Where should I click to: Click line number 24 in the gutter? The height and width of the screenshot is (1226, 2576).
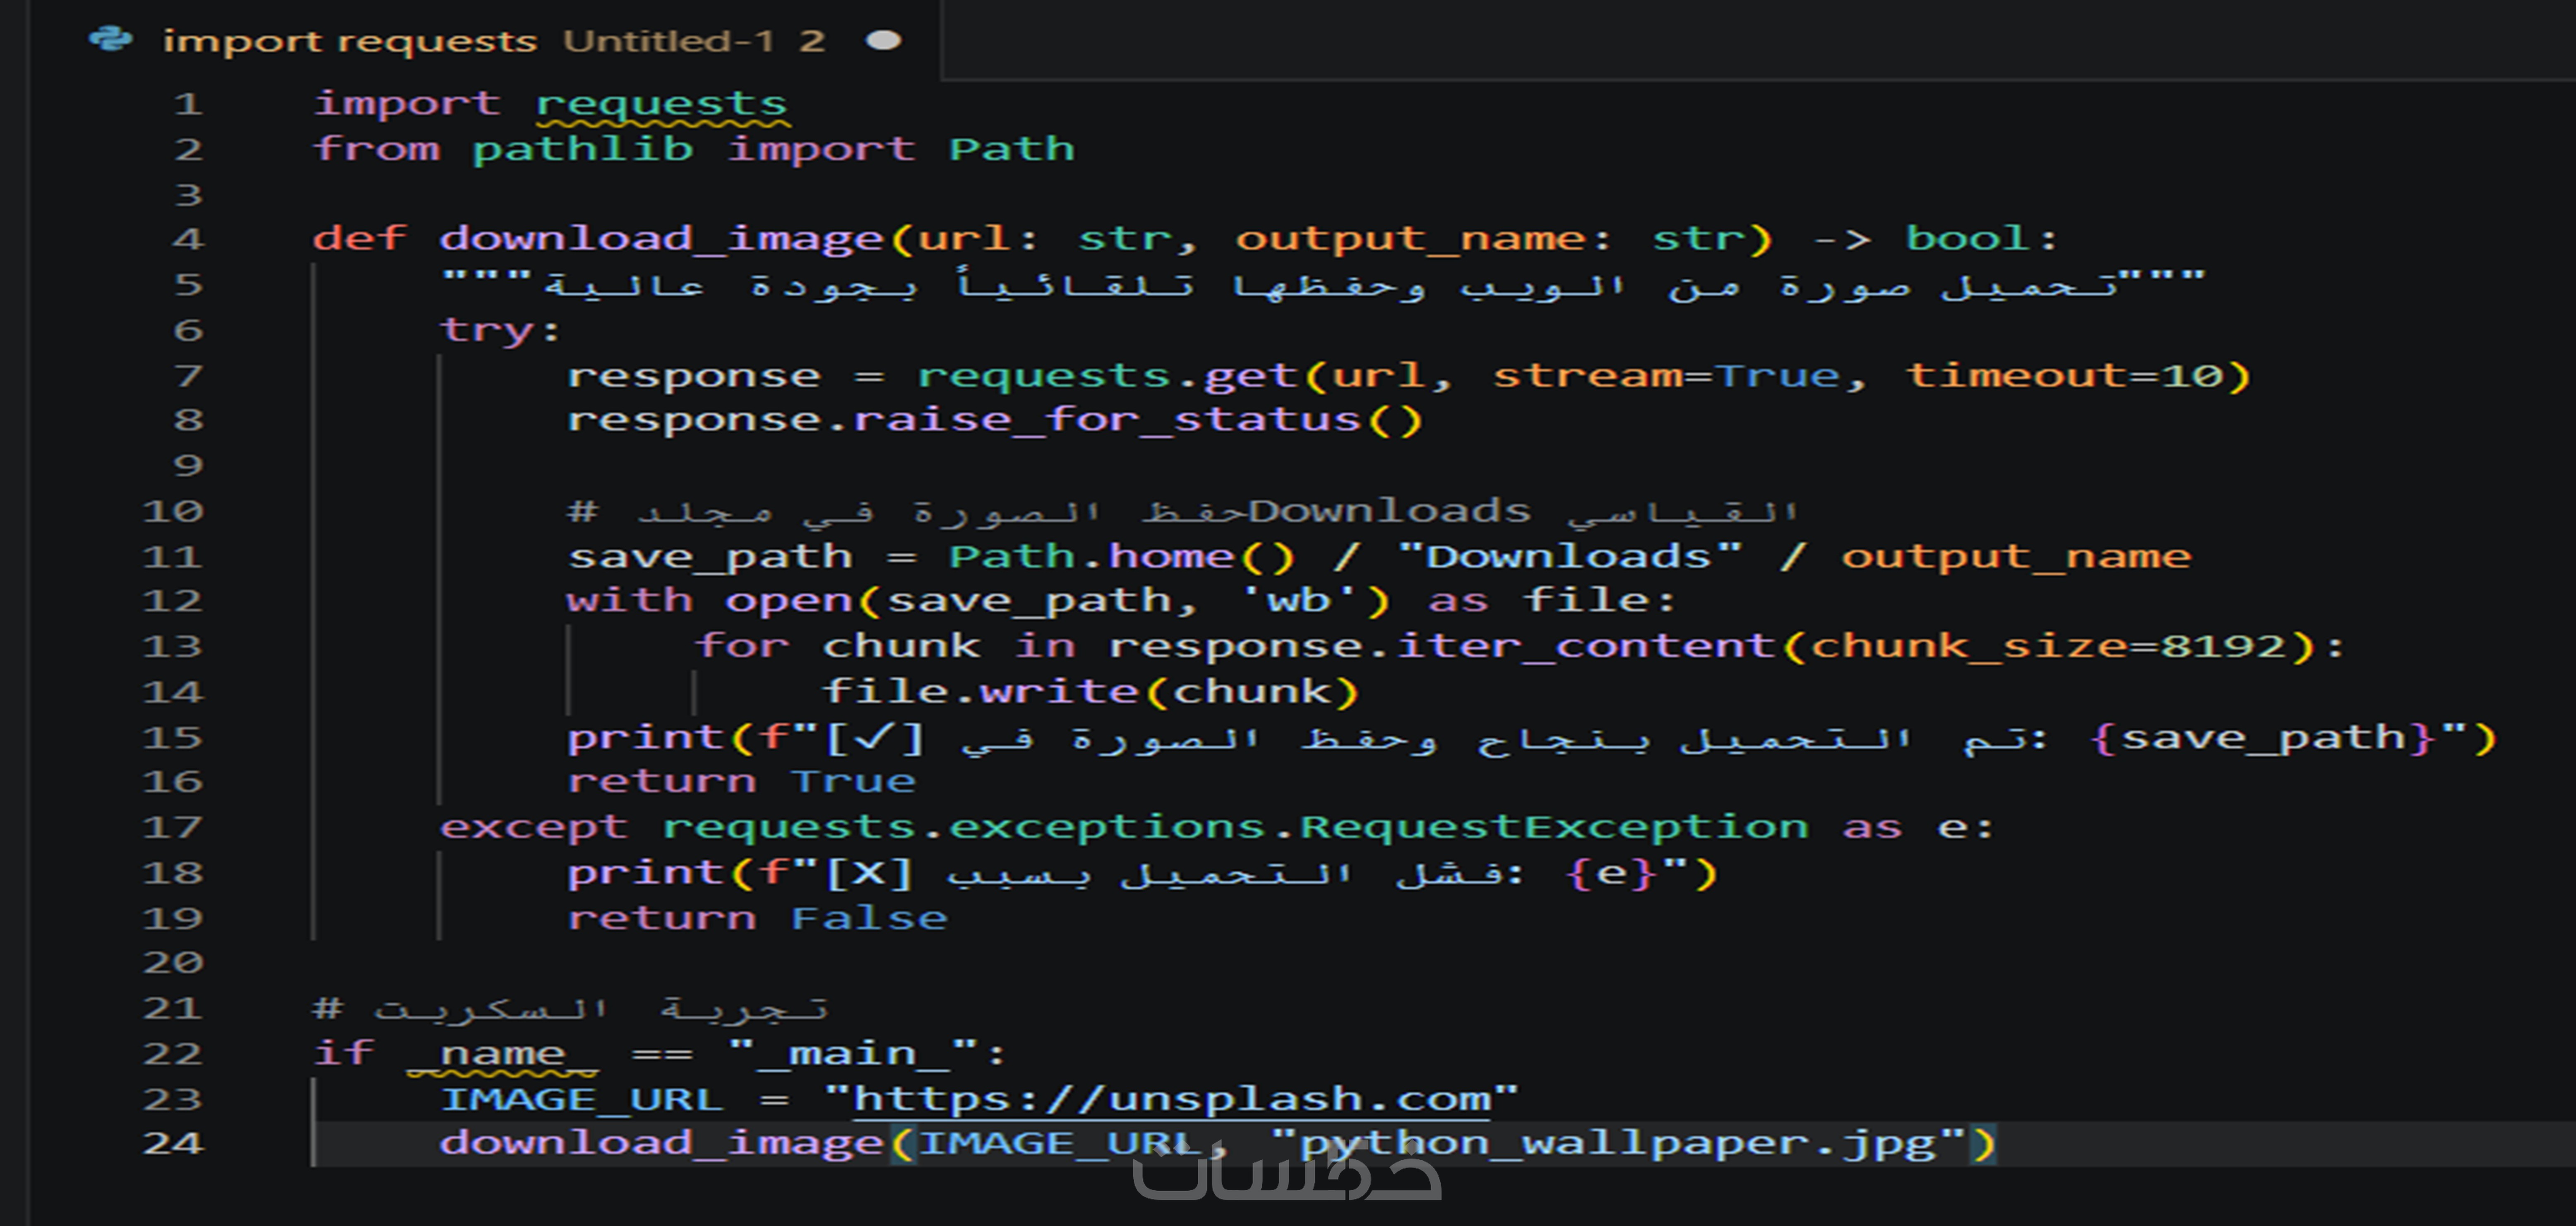tap(173, 1143)
